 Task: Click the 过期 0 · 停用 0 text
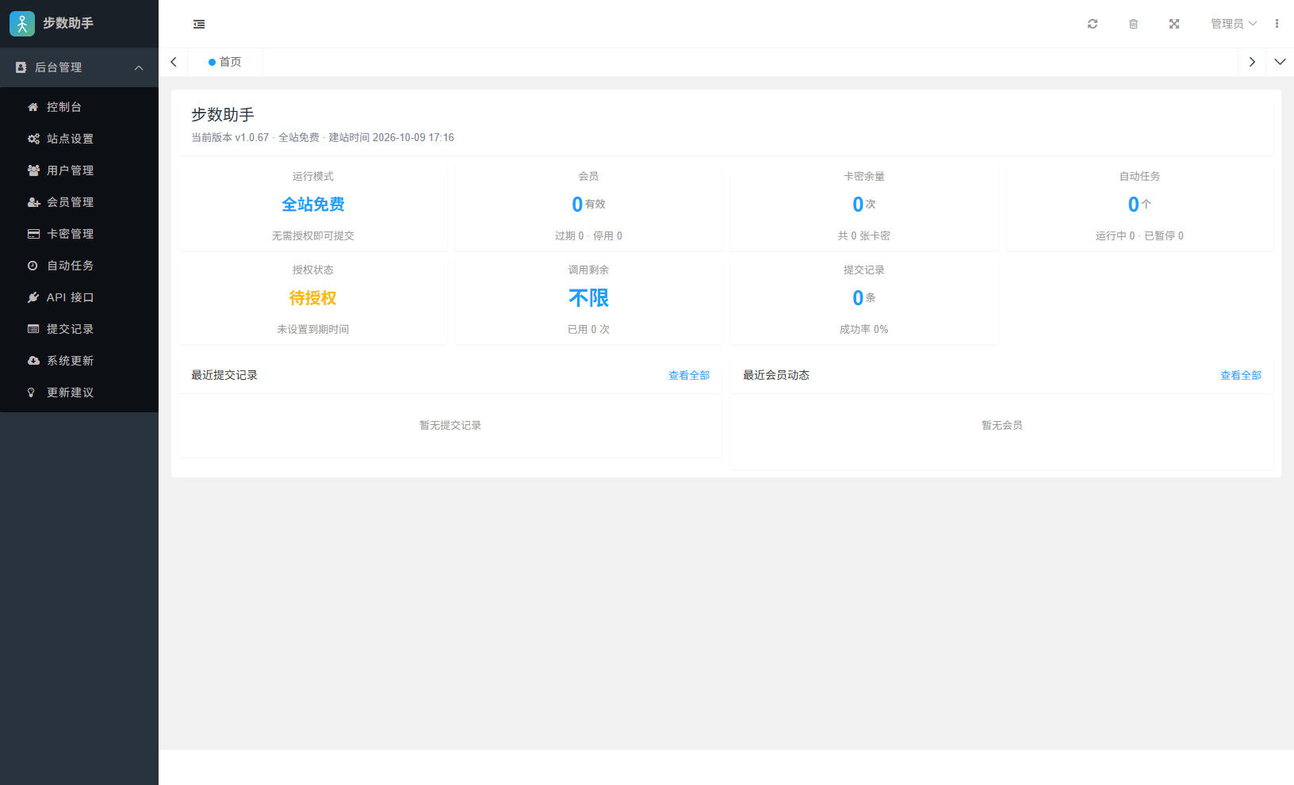588,235
